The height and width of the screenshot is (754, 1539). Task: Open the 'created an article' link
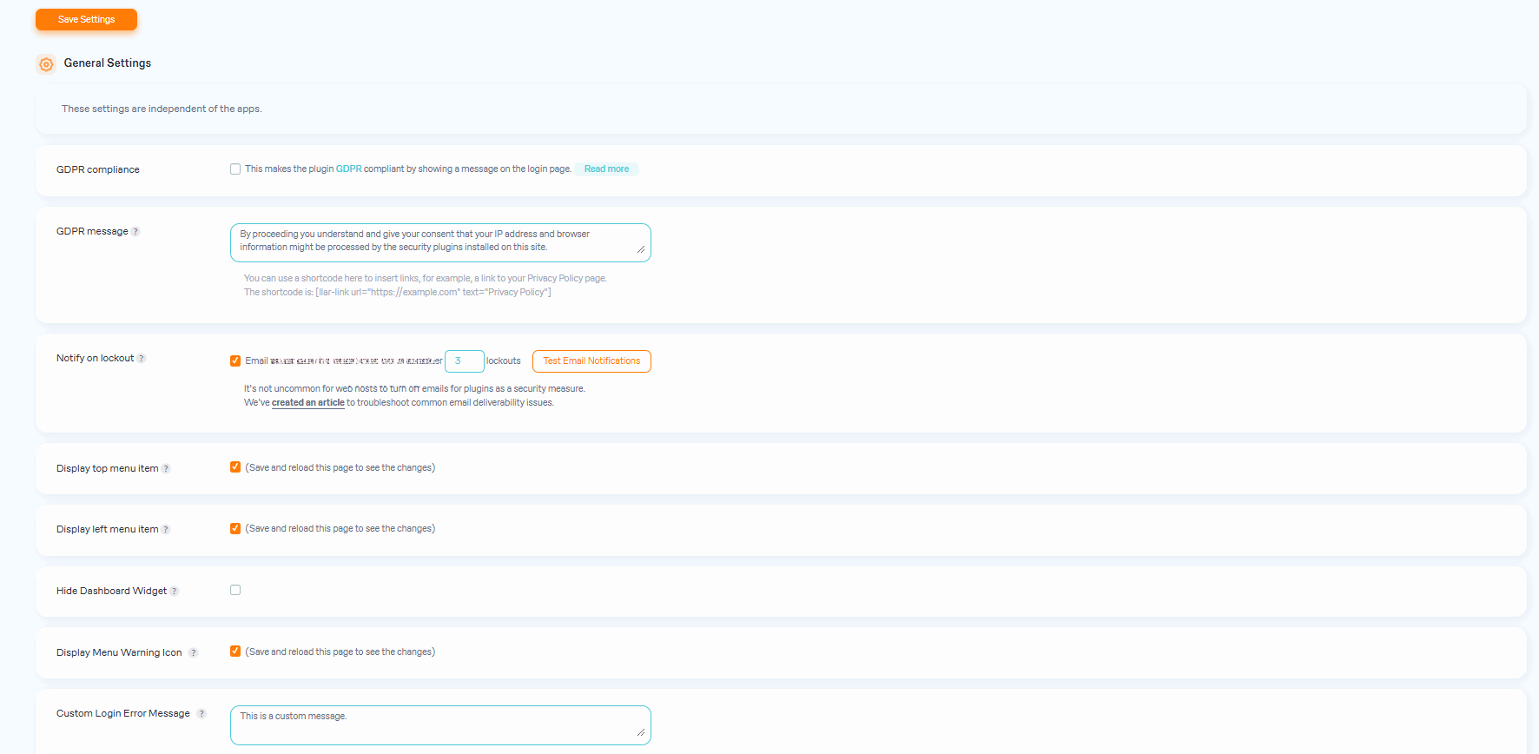pyautogui.click(x=308, y=403)
